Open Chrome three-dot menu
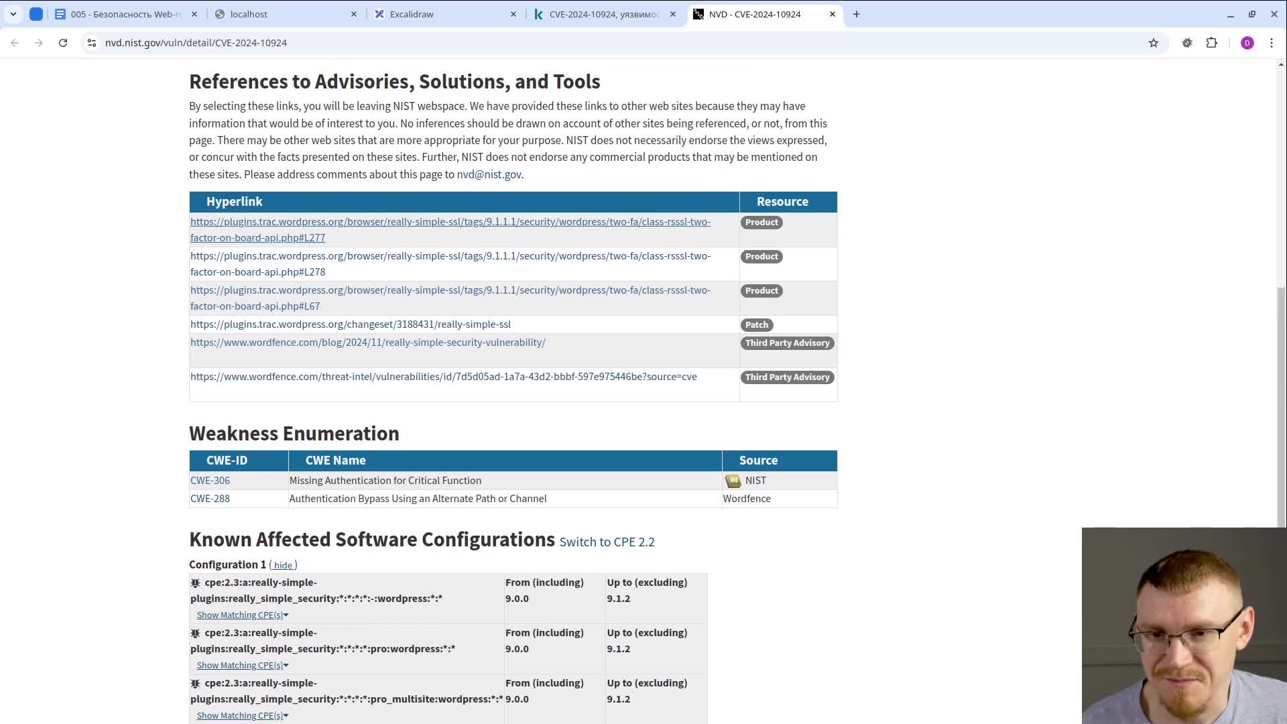1287x724 pixels. (x=1271, y=43)
